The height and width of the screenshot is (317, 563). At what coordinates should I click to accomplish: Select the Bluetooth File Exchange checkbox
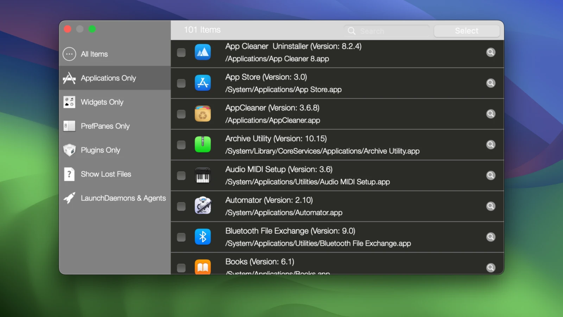tap(181, 237)
